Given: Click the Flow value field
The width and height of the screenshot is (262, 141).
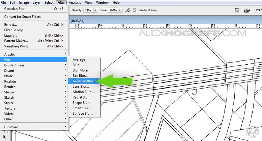Looking at the screenshot, I should point(113,10).
